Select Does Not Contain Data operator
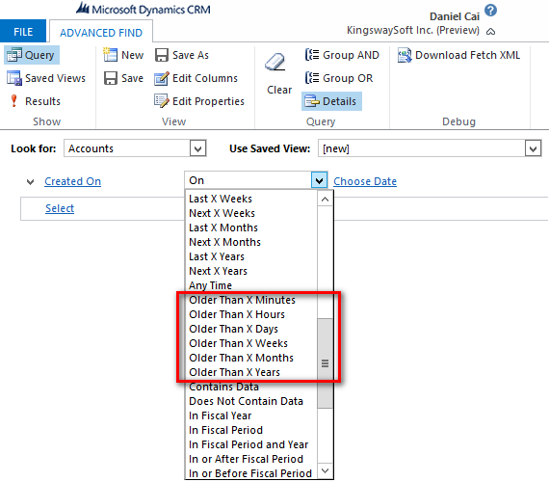549x482 pixels. (251, 401)
